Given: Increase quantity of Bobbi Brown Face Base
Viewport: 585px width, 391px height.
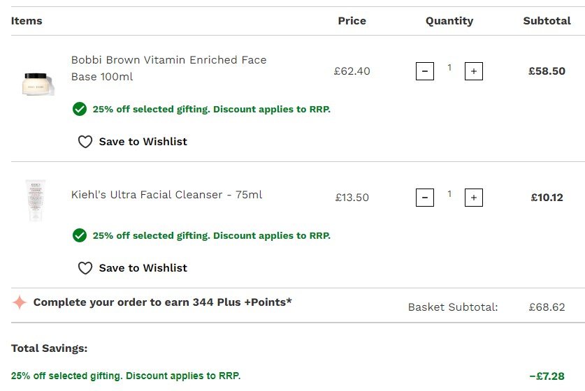Looking at the screenshot, I should tap(474, 71).
